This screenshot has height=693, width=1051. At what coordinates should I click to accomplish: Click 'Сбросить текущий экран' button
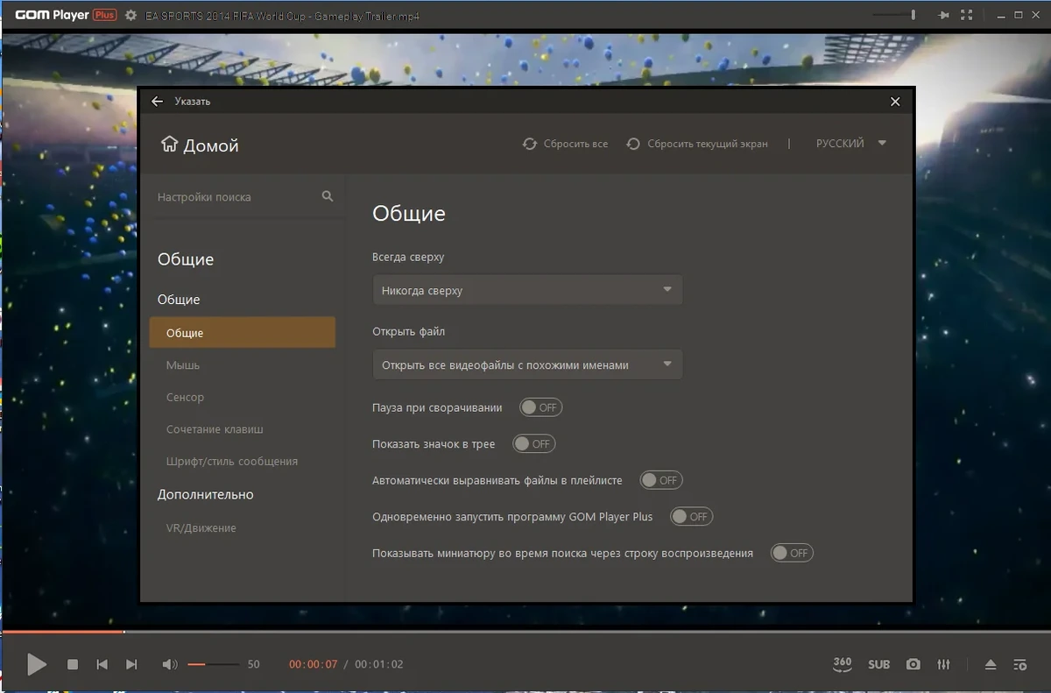697,144
